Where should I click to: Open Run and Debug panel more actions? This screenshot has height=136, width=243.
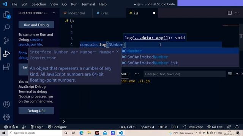tap(53, 13)
